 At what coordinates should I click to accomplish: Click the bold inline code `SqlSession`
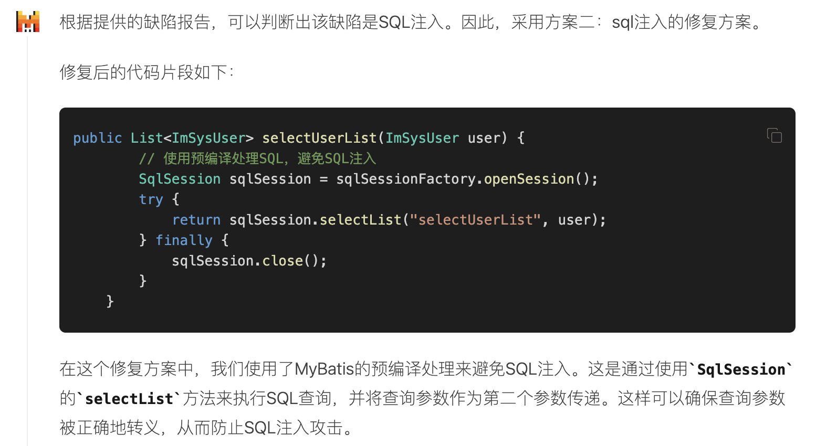pos(740,369)
